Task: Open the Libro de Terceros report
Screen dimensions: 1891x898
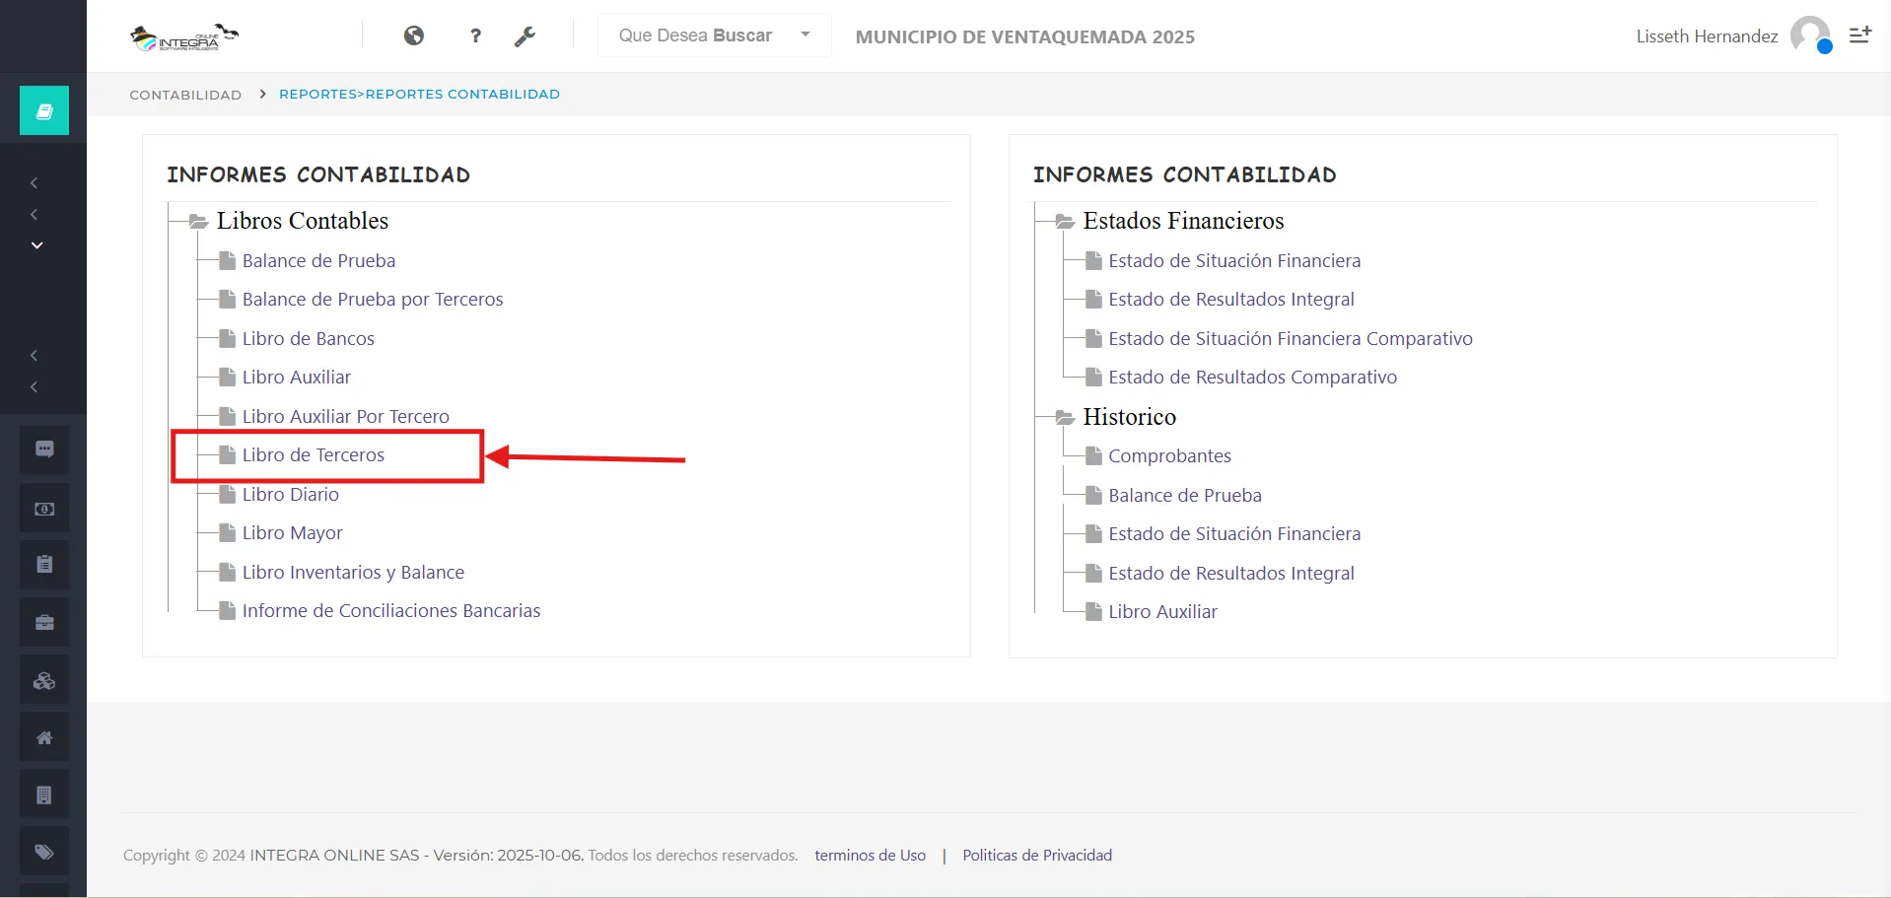Action: point(313,455)
